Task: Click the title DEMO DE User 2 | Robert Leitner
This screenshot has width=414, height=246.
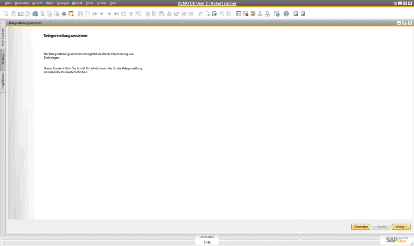Action: (x=207, y=3)
